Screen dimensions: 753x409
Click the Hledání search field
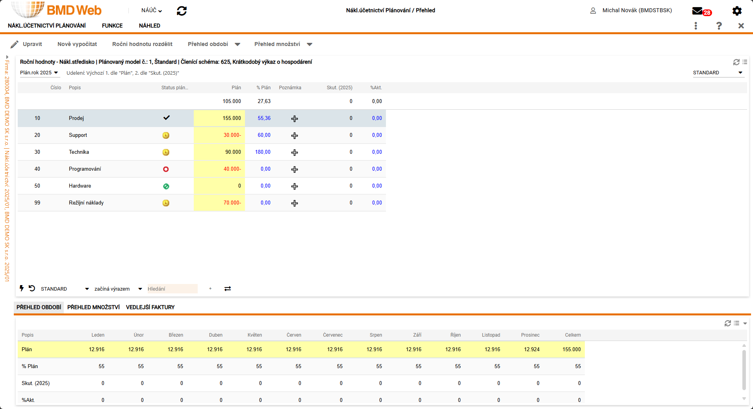[x=172, y=289]
